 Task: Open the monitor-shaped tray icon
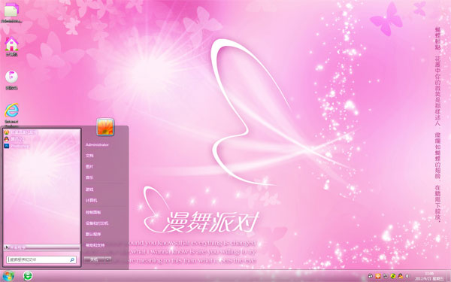pyautogui.click(x=386, y=276)
